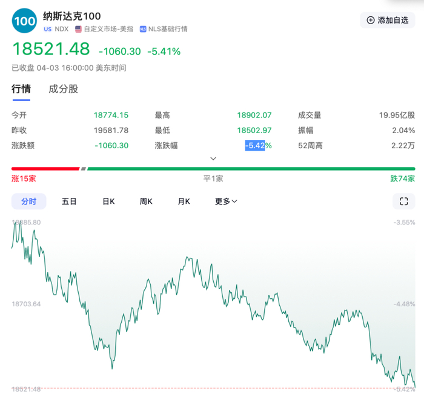Click the US flag icon before 自定义市场-美指
This screenshot has height=397, width=424.
coord(78,29)
